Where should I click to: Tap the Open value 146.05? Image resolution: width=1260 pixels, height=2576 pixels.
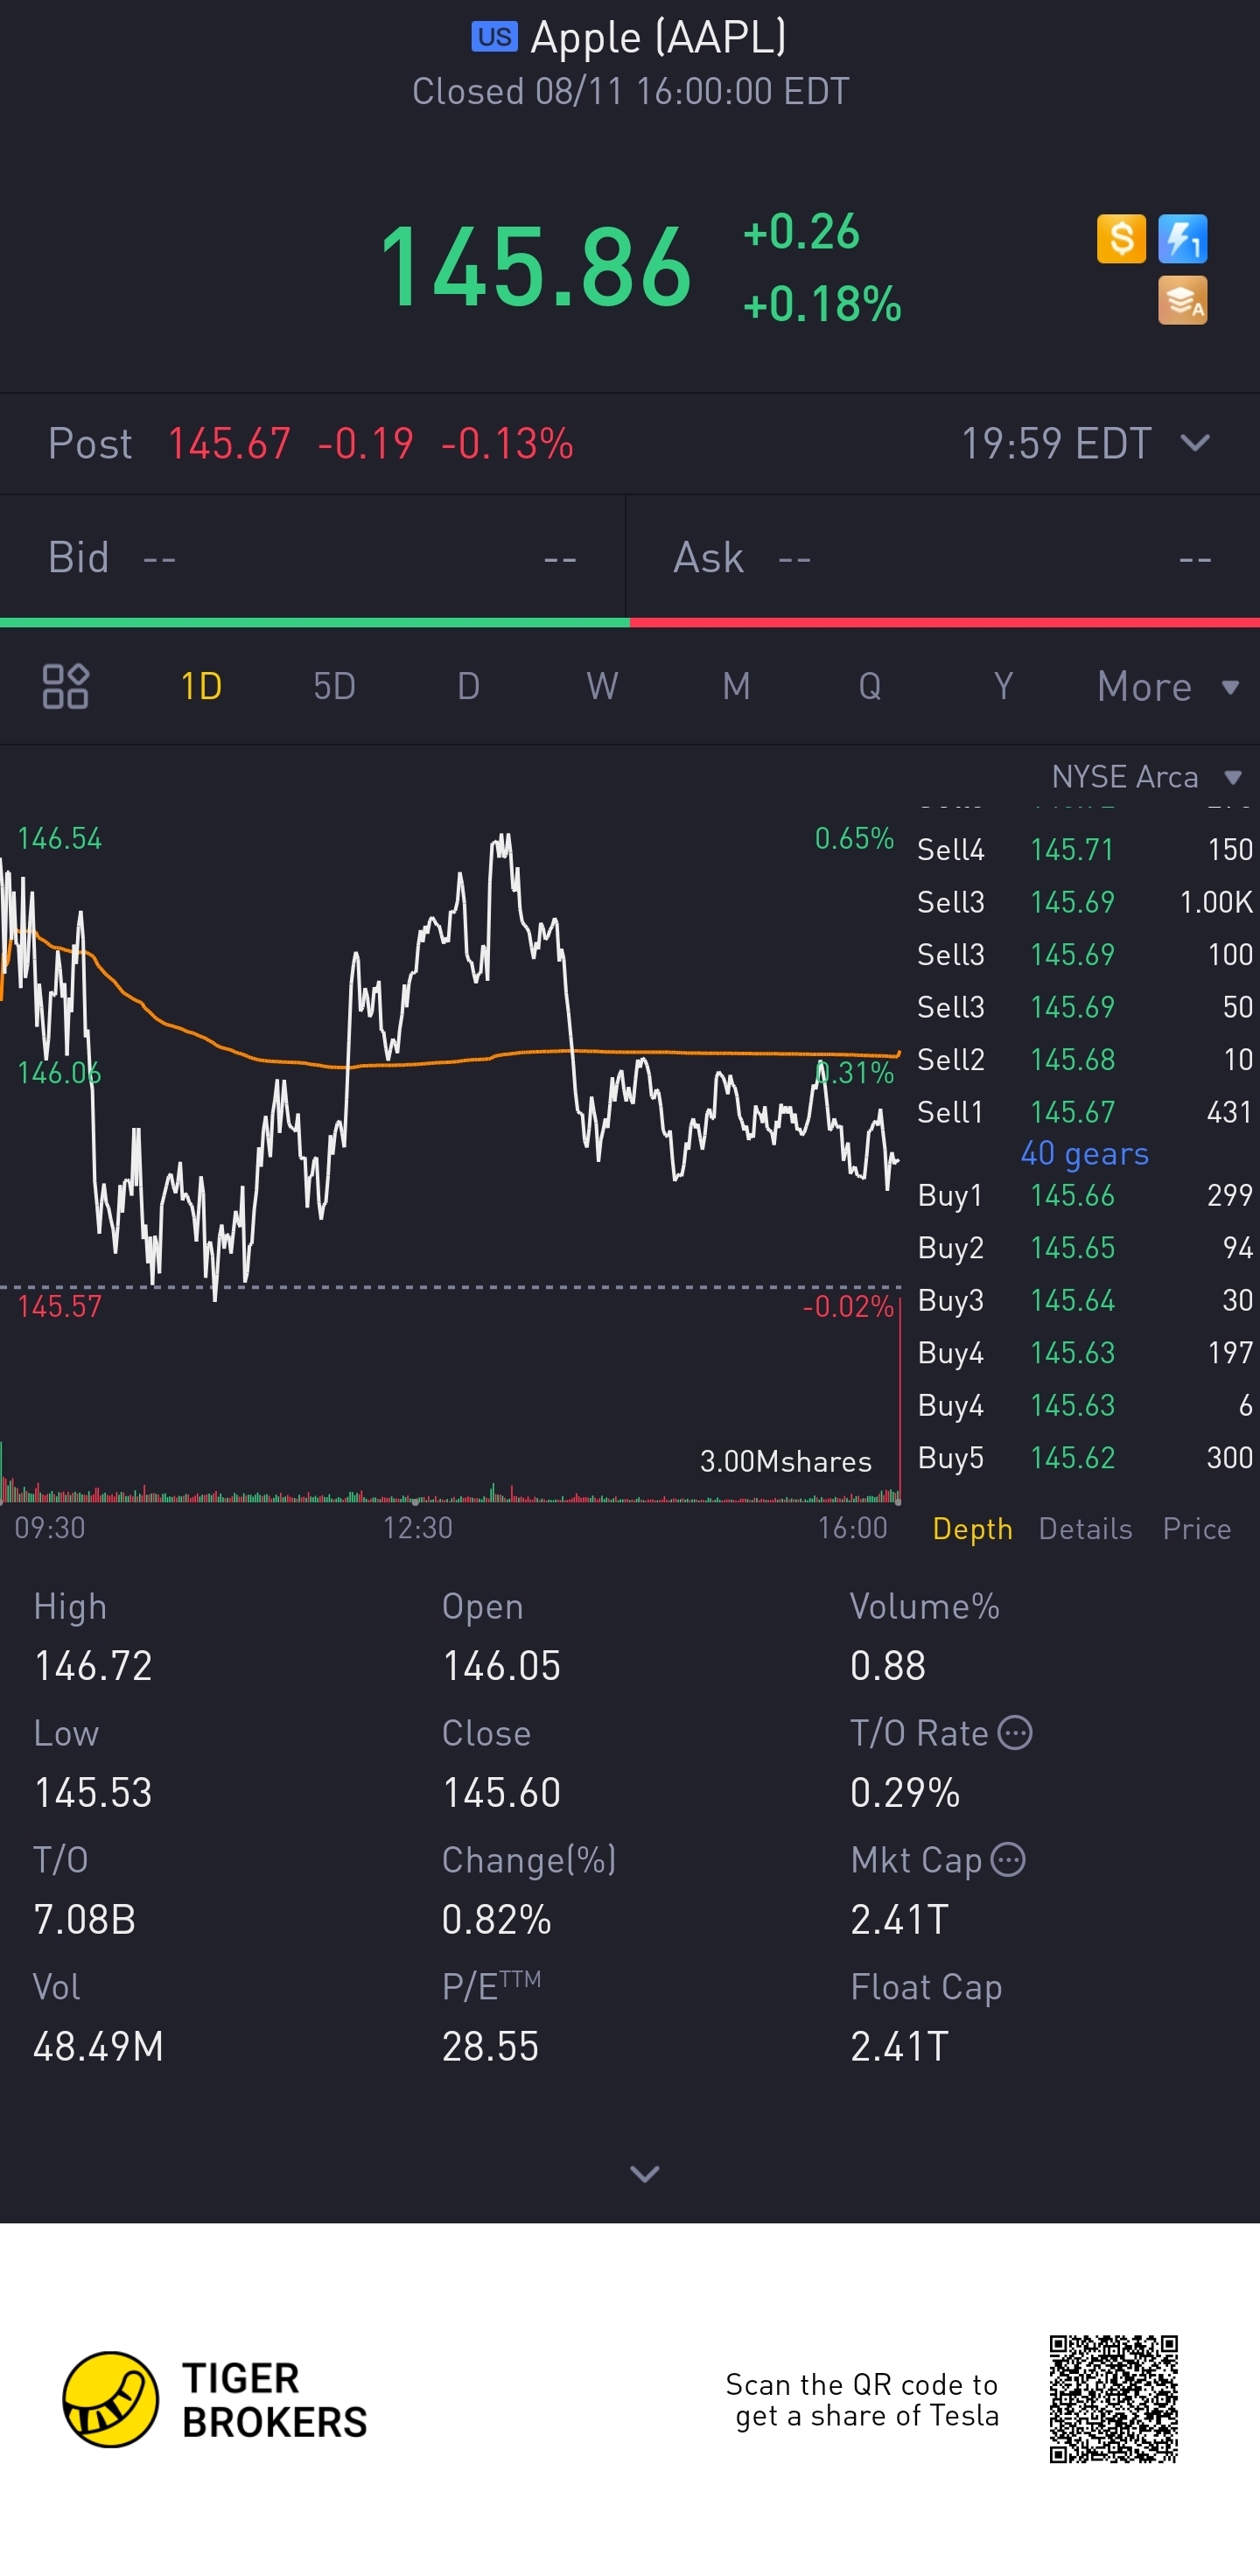coord(501,1665)
